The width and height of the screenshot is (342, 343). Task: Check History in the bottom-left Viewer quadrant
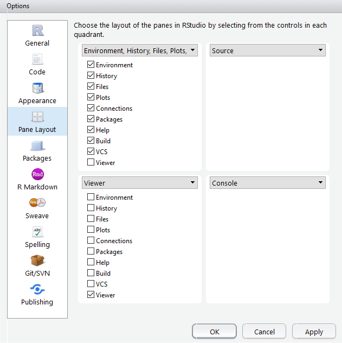coord(91,208)
